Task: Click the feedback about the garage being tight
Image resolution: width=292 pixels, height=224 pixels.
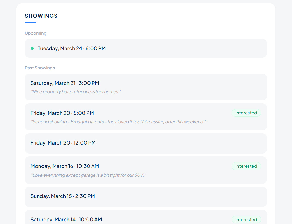Action: click(88, 175)
